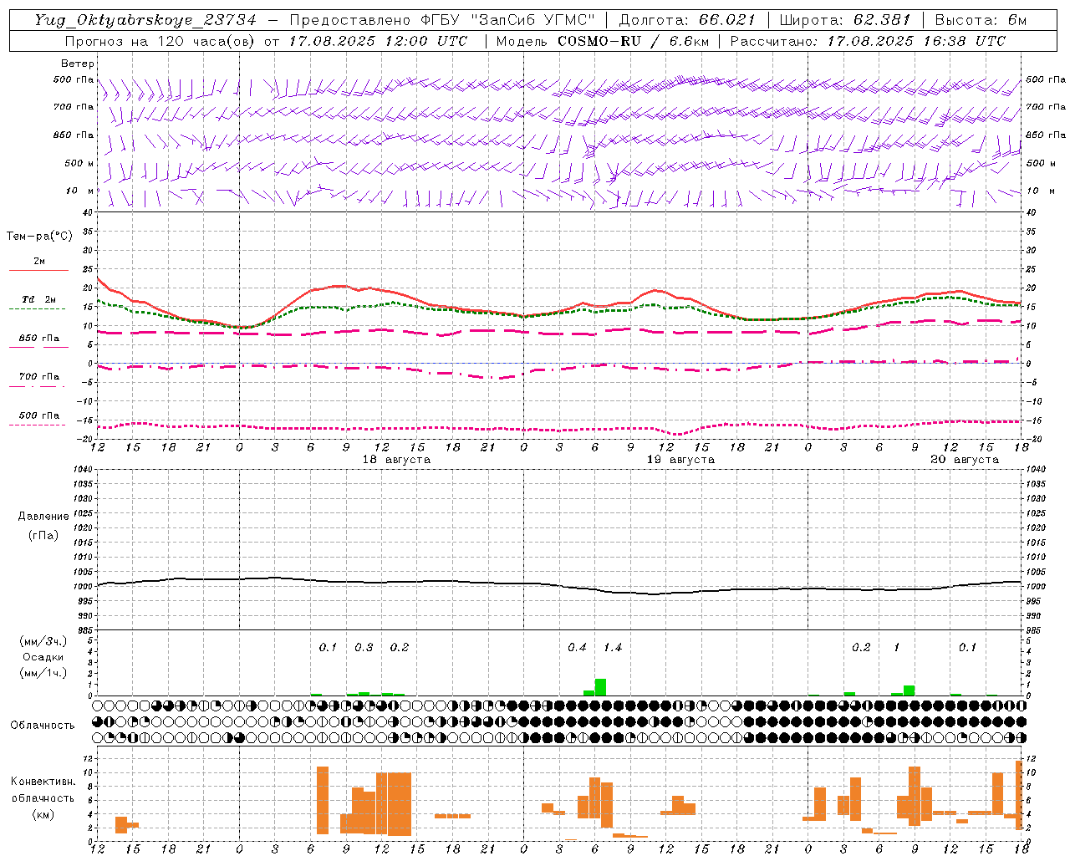Click the Ветер wind panel label
The height and width of the screenshot is (856, 1070).
(x=78, y=64)
